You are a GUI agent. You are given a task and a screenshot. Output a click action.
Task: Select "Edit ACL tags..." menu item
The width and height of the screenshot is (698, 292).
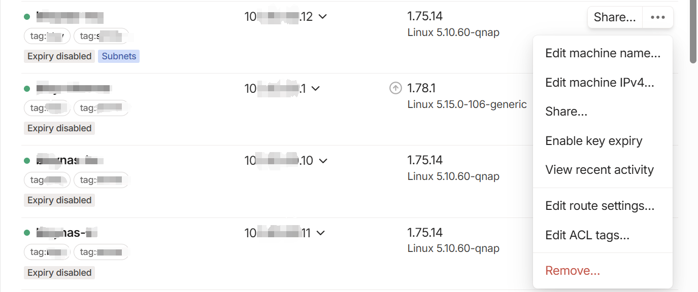[587, 235]
